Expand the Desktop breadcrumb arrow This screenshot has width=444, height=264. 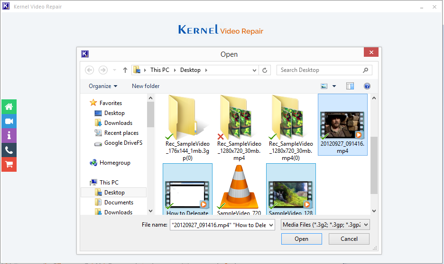206,70
